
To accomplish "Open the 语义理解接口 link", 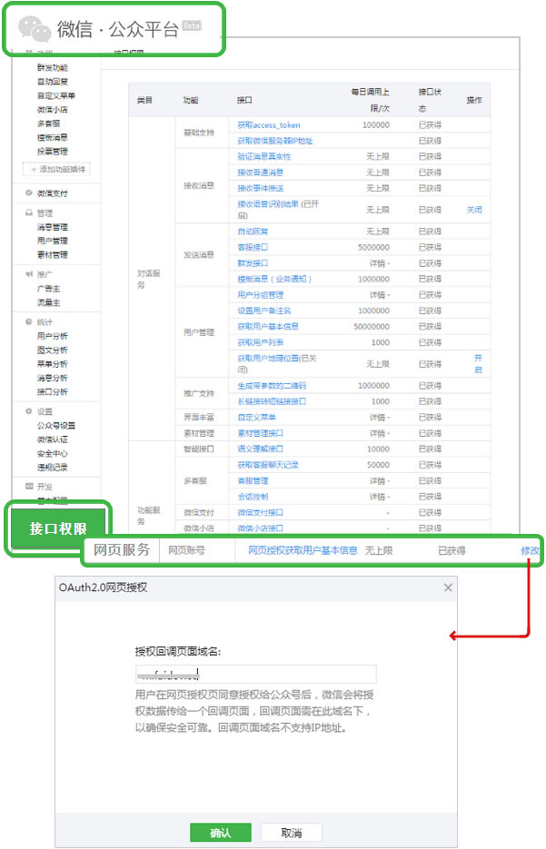I will coord(260,449).
